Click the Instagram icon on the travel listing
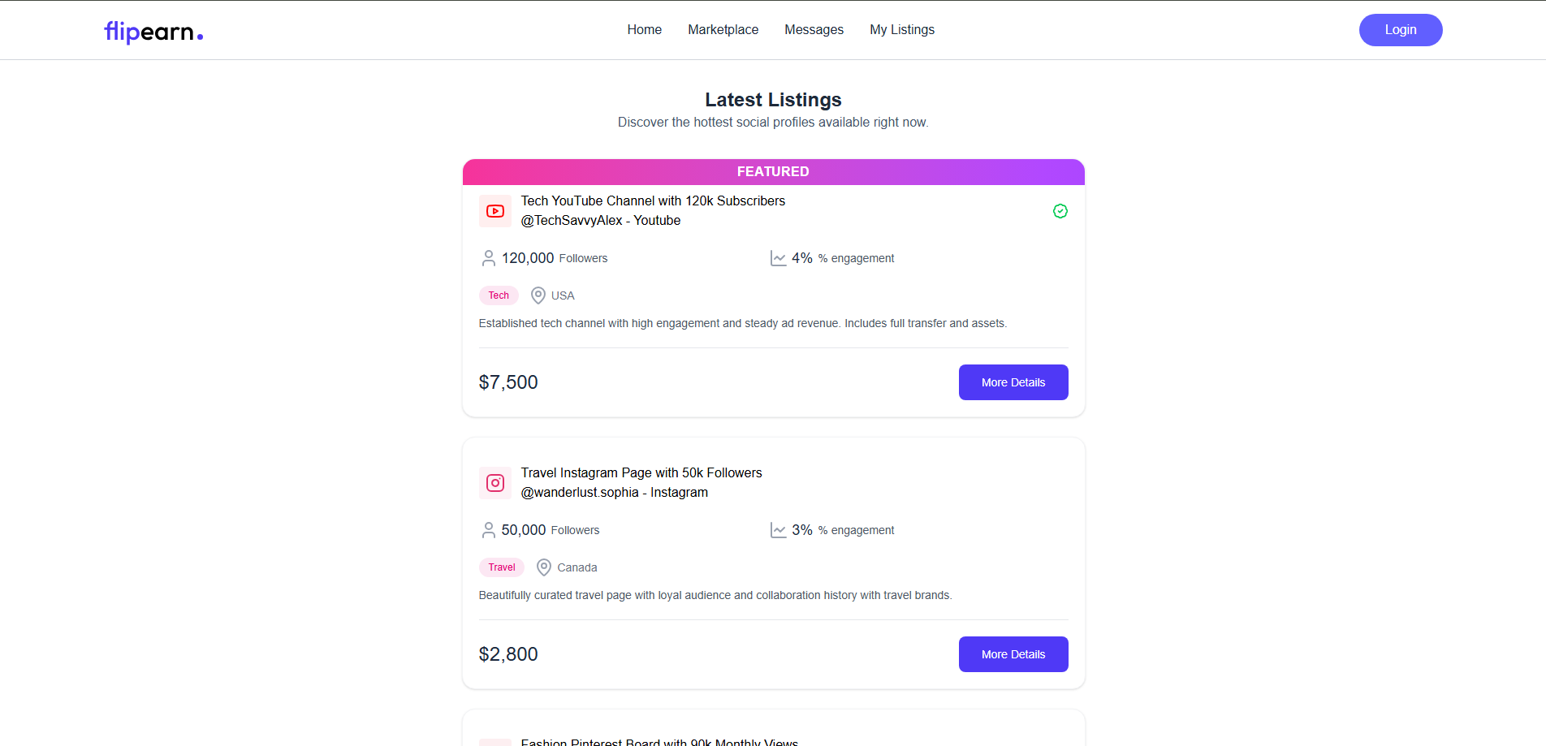This screenshot has height=746, width=1546. [495, 483]
